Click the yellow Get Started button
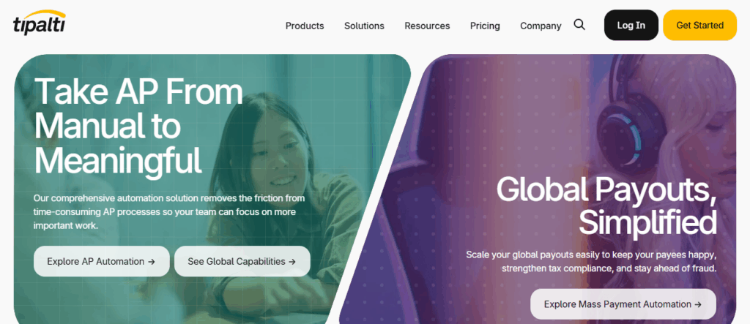 [x=699, y=26]
